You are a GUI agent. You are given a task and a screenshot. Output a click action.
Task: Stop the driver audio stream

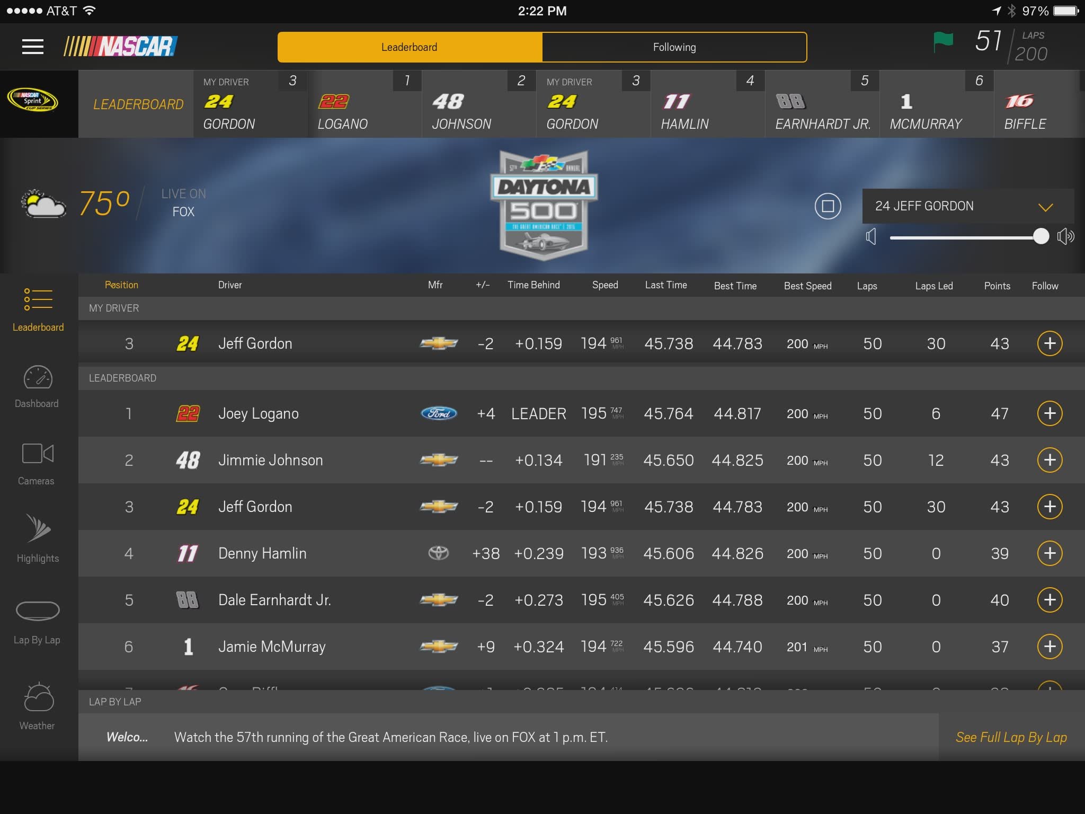828,206
